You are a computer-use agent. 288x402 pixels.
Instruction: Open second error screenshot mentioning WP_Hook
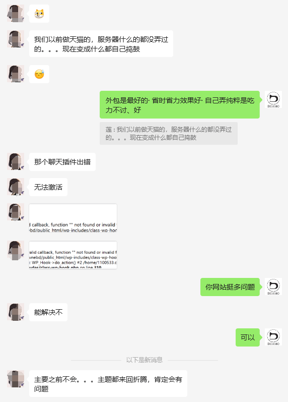pos(73,255)
